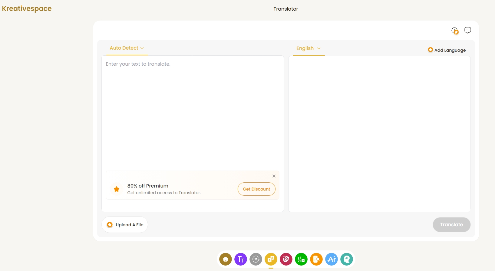Open the purple text size tool icon
The width and height of the screenshot is (495, 271).
pyautogui.click(x=241, y=259)
